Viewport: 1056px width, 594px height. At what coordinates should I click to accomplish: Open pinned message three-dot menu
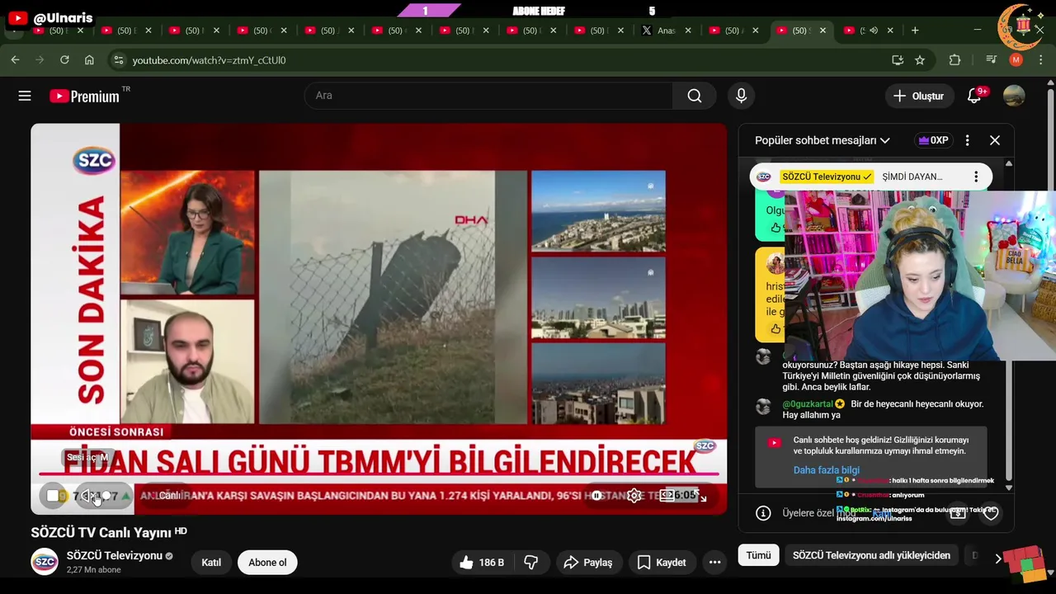pyautogui.click(x=976, y=177)
